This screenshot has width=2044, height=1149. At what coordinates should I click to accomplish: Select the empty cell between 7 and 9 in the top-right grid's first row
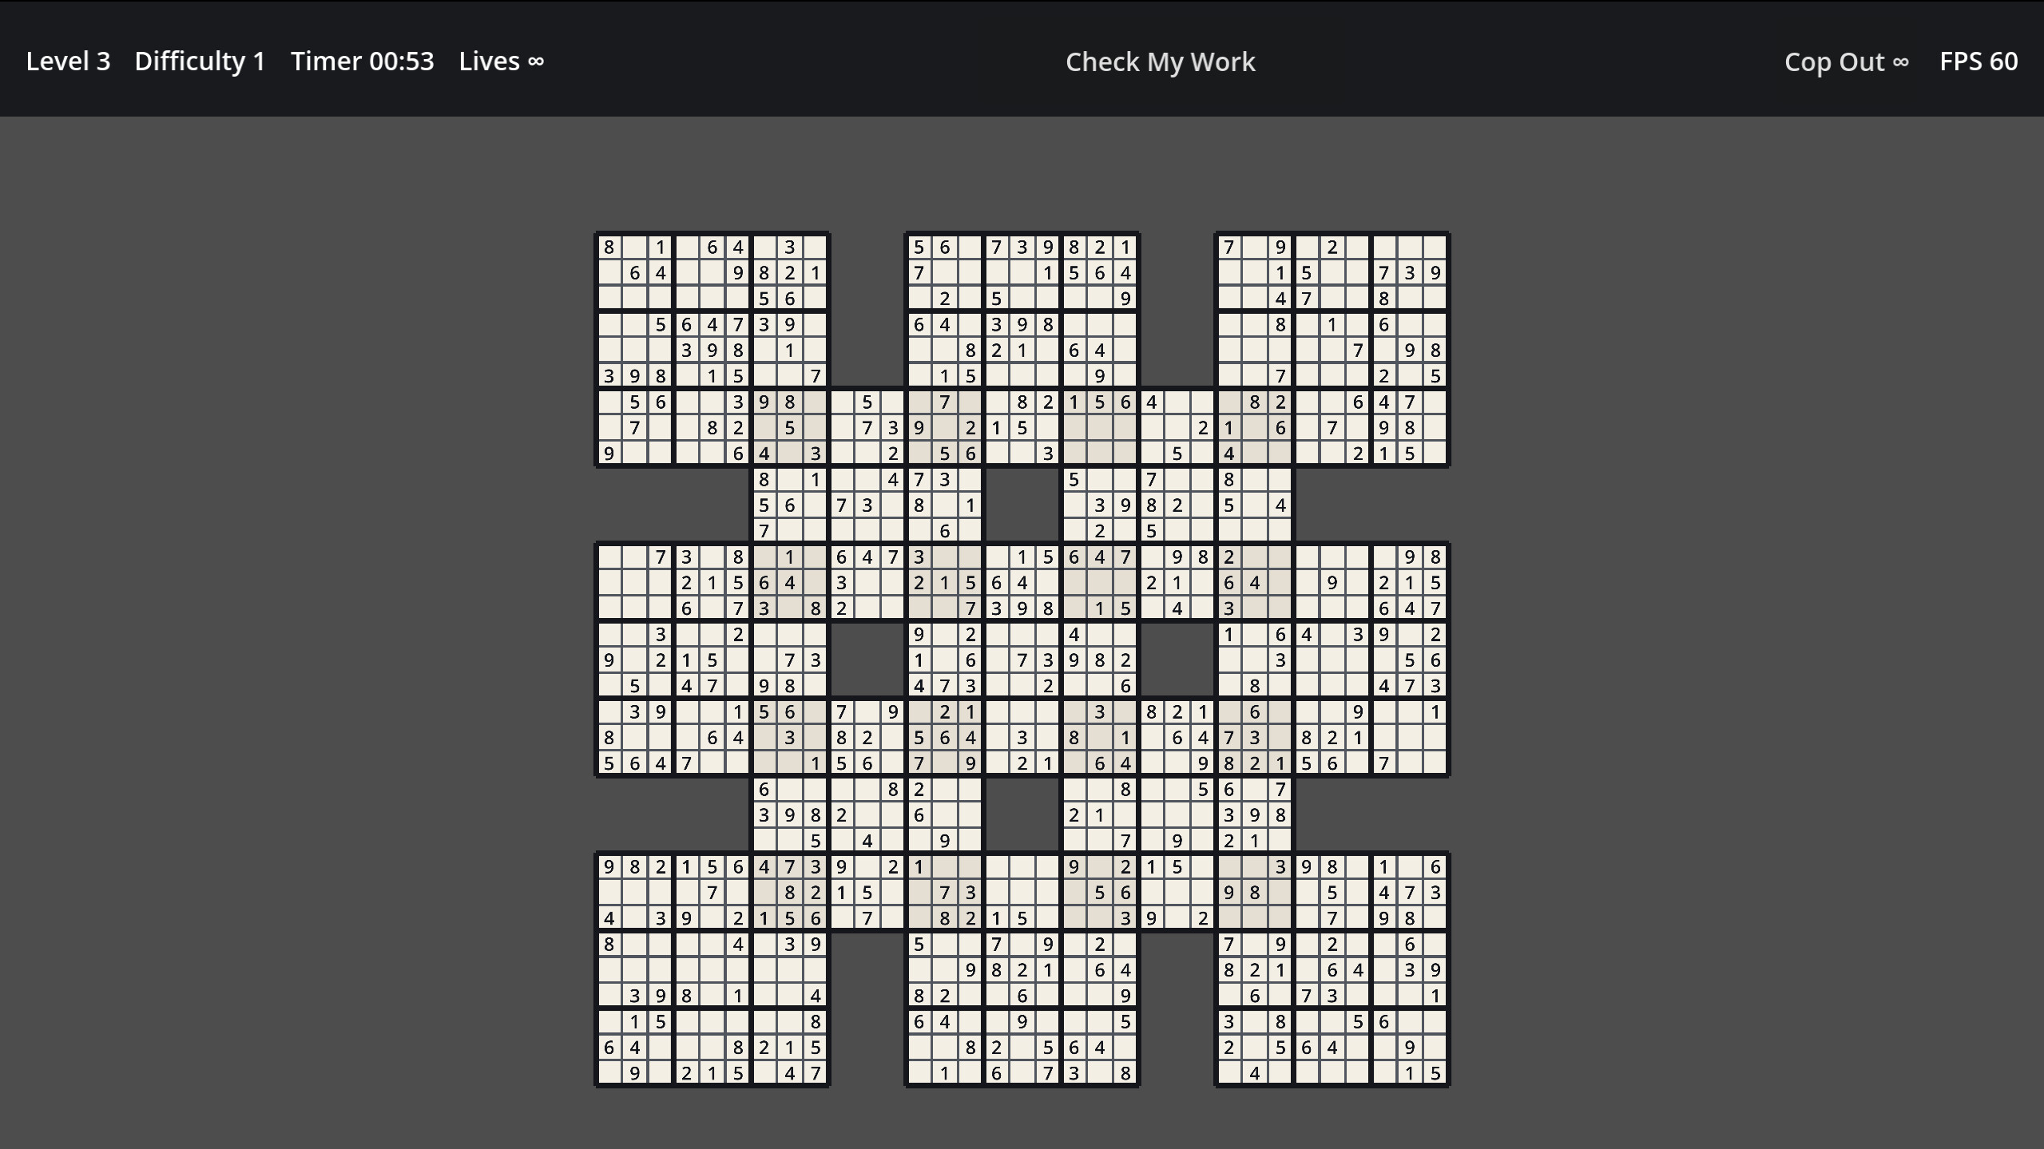(1254, 248)
